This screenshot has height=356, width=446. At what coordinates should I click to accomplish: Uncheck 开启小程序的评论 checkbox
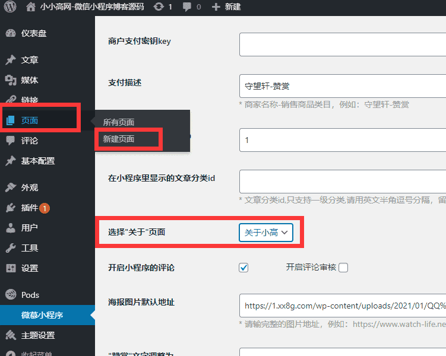pyautogui.click(x=243, y=267)
